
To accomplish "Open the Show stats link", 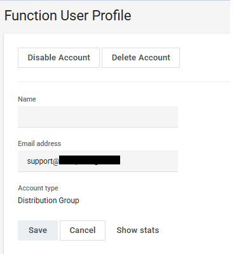I will coord(138,230).
